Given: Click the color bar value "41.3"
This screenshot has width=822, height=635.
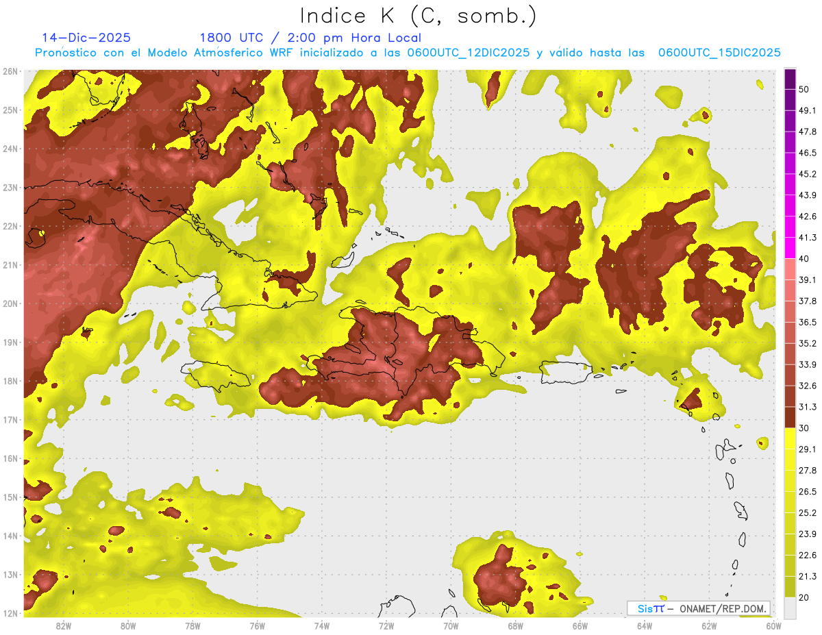Looking at the screenshot, I should click(x=808, y=238).
